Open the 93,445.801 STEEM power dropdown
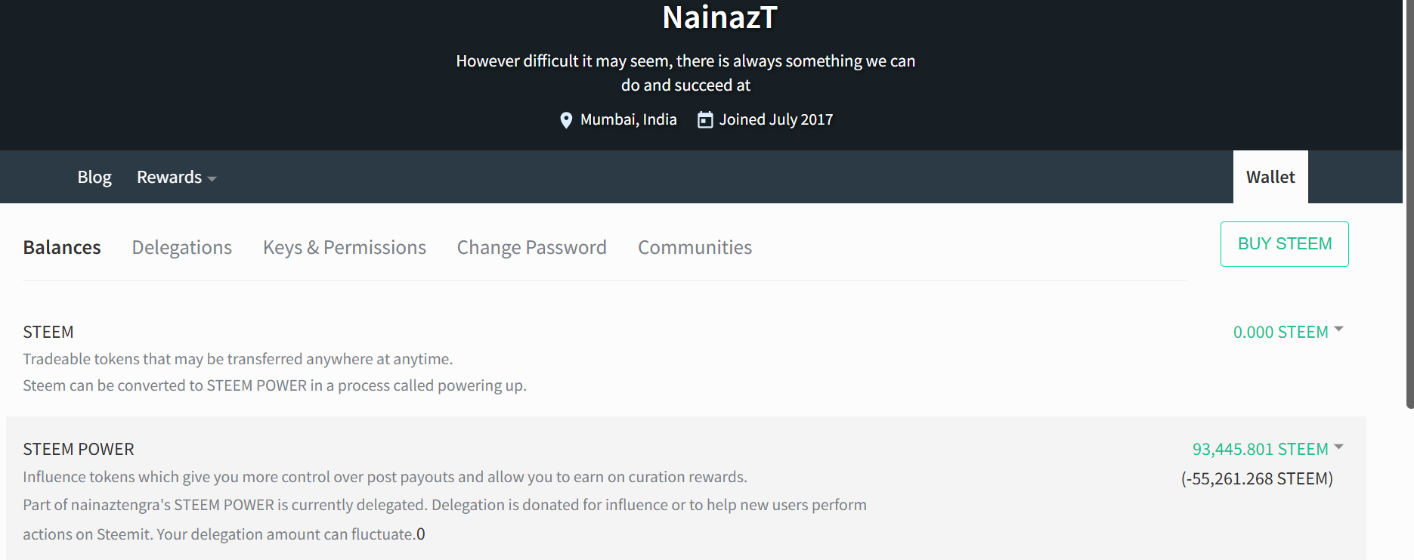 point(1338,447)
